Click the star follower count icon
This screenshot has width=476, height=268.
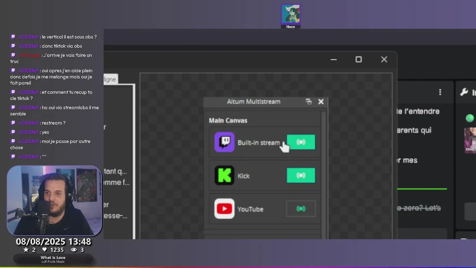[26, 250]
